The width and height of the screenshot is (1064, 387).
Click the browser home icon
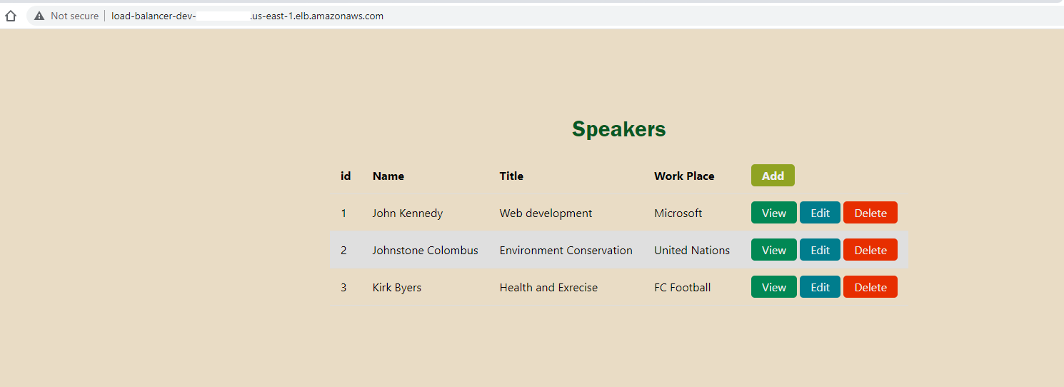click(x=11, y=16)
